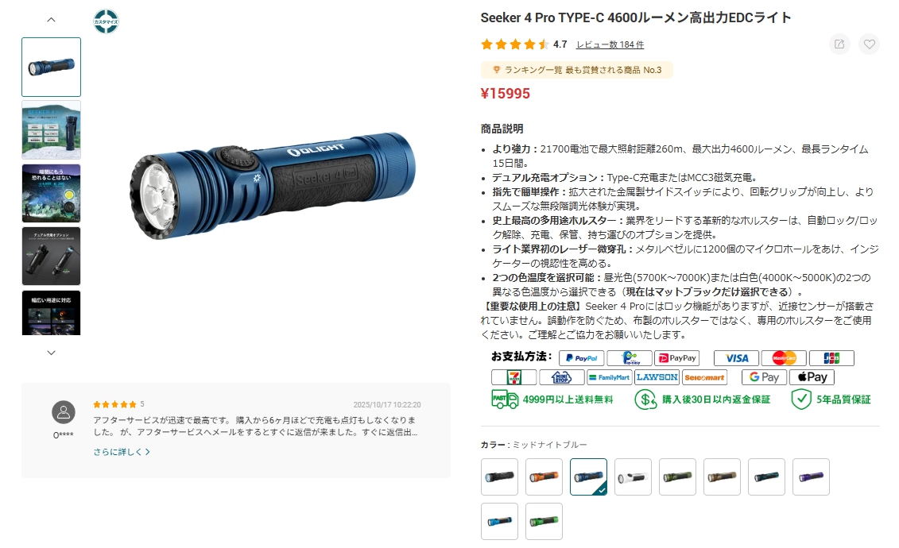Expand review with さらに詳しく link
The image size is (899, 548).
point(122,452)
